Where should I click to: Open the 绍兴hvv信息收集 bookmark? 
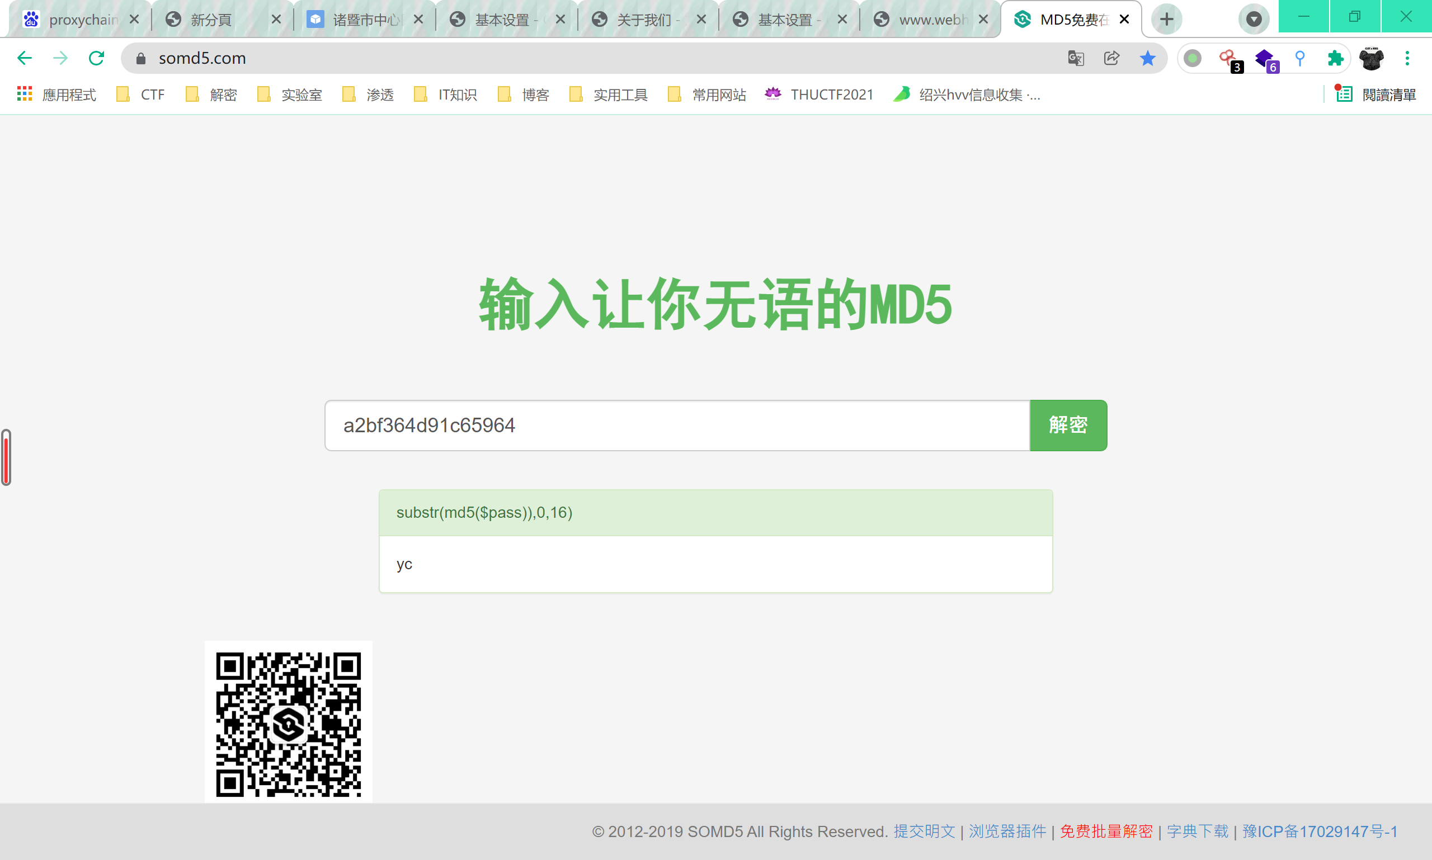pos(967,94)
